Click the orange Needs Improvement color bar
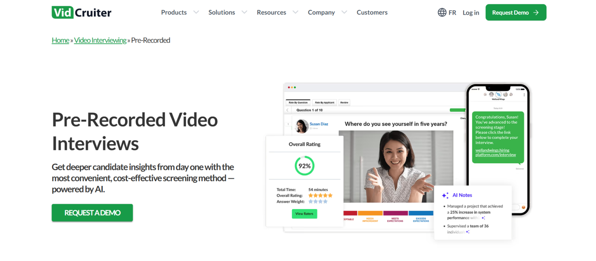Screen dimensions: 596x261 coord(370,213)
